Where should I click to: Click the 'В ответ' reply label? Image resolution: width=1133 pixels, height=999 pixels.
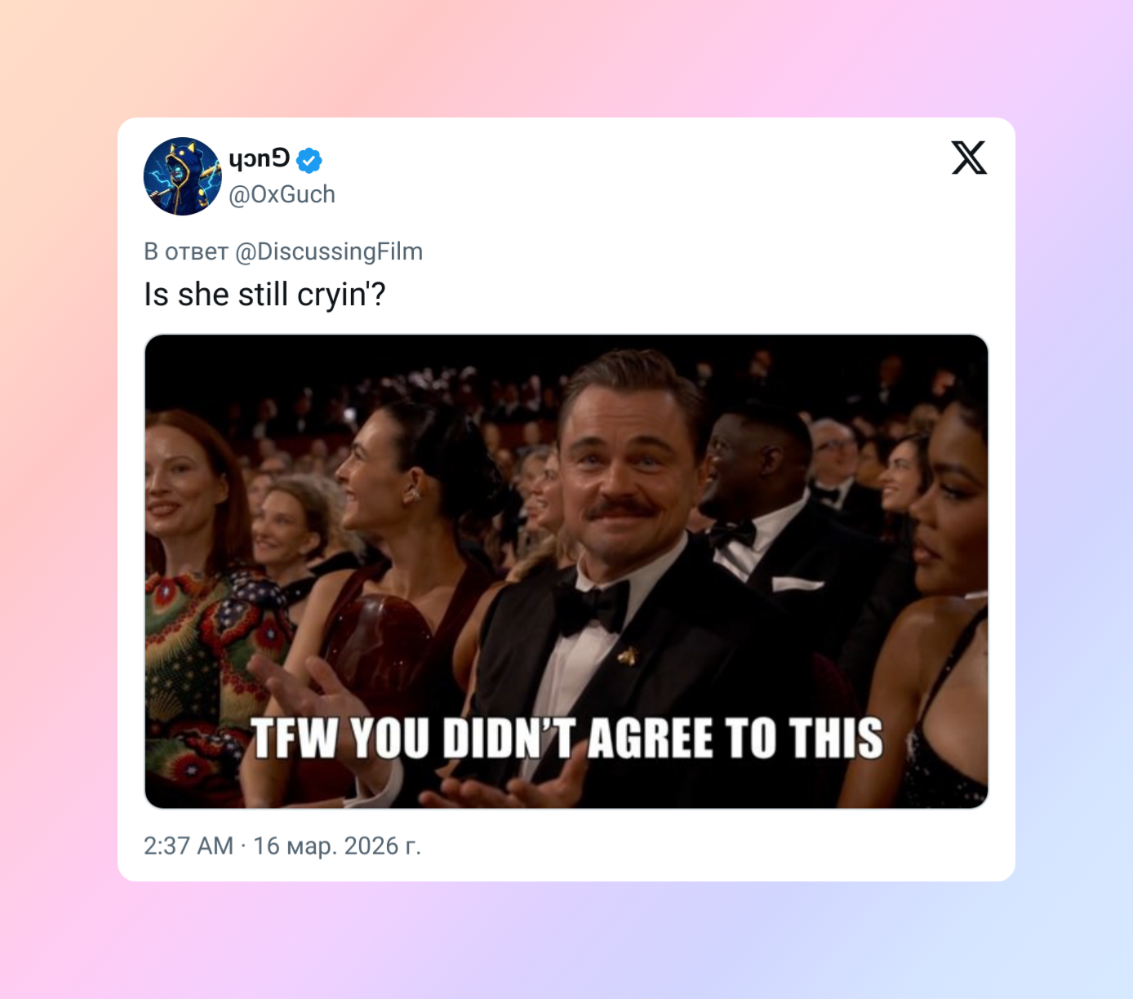(x=186, y=251)
